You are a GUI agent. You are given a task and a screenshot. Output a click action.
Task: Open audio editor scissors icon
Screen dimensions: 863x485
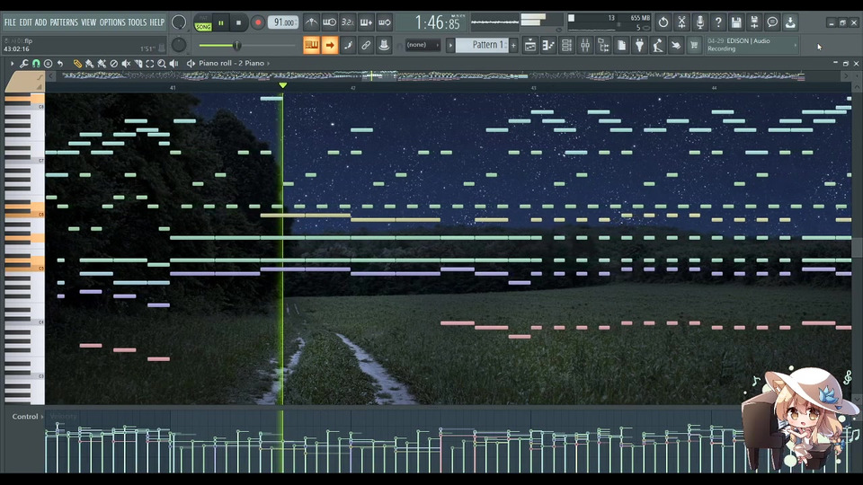pos(681,22)
